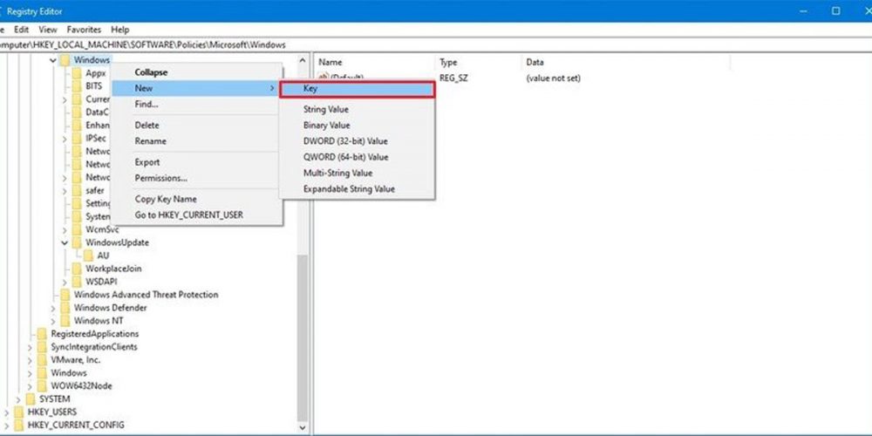Viewport: 872px width, 436px height.
Task: Click Permissions... in the context menu
Action: coord(161,178)
